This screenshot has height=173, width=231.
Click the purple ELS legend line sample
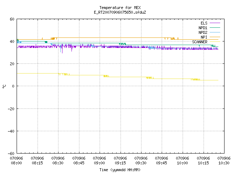(x=215, y=23)
